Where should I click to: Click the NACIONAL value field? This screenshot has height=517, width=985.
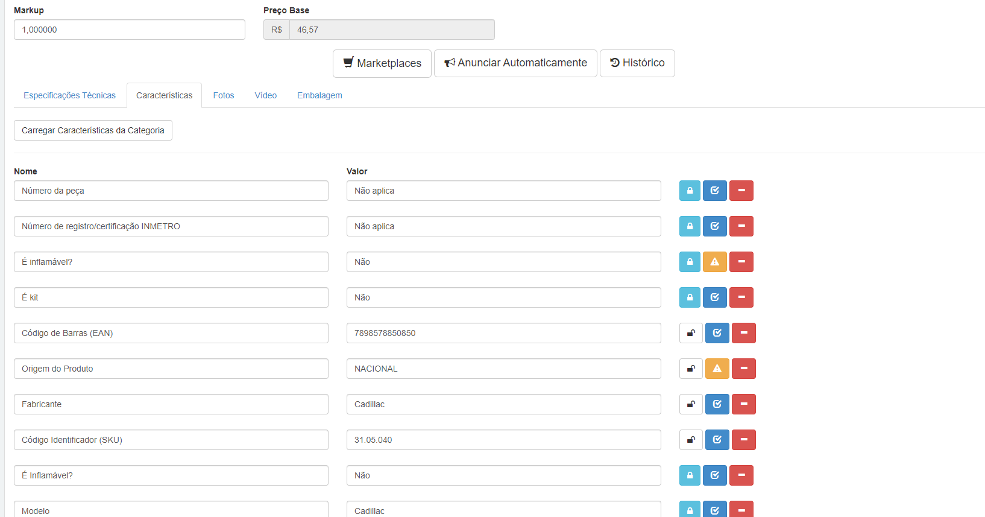[x=504, y=369]
